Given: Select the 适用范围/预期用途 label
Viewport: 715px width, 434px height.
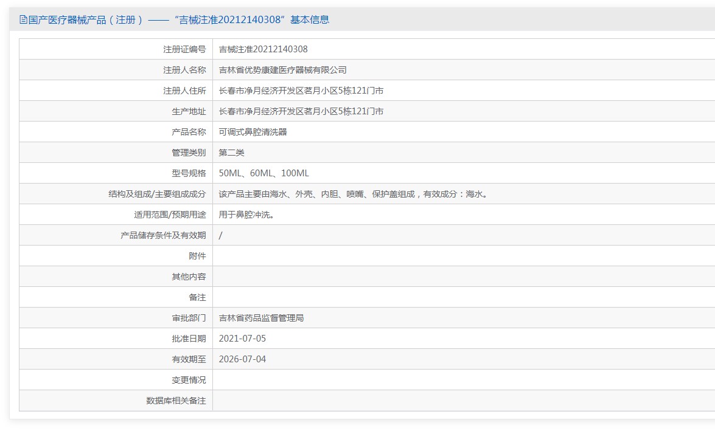Looking at the screenshot, I should pos(170,215).
